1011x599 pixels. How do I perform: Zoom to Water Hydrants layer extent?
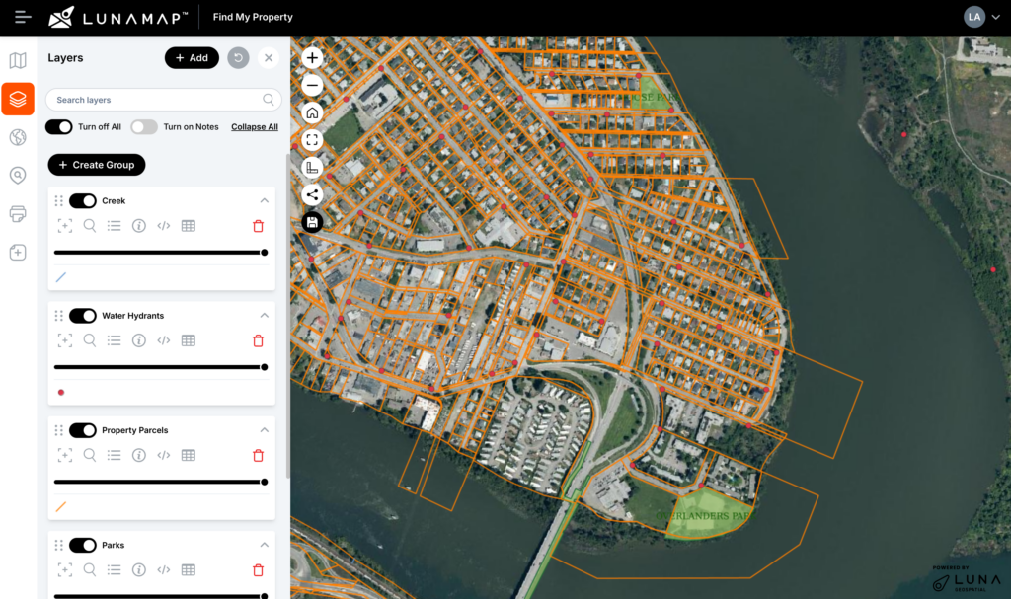click(65, 340)
